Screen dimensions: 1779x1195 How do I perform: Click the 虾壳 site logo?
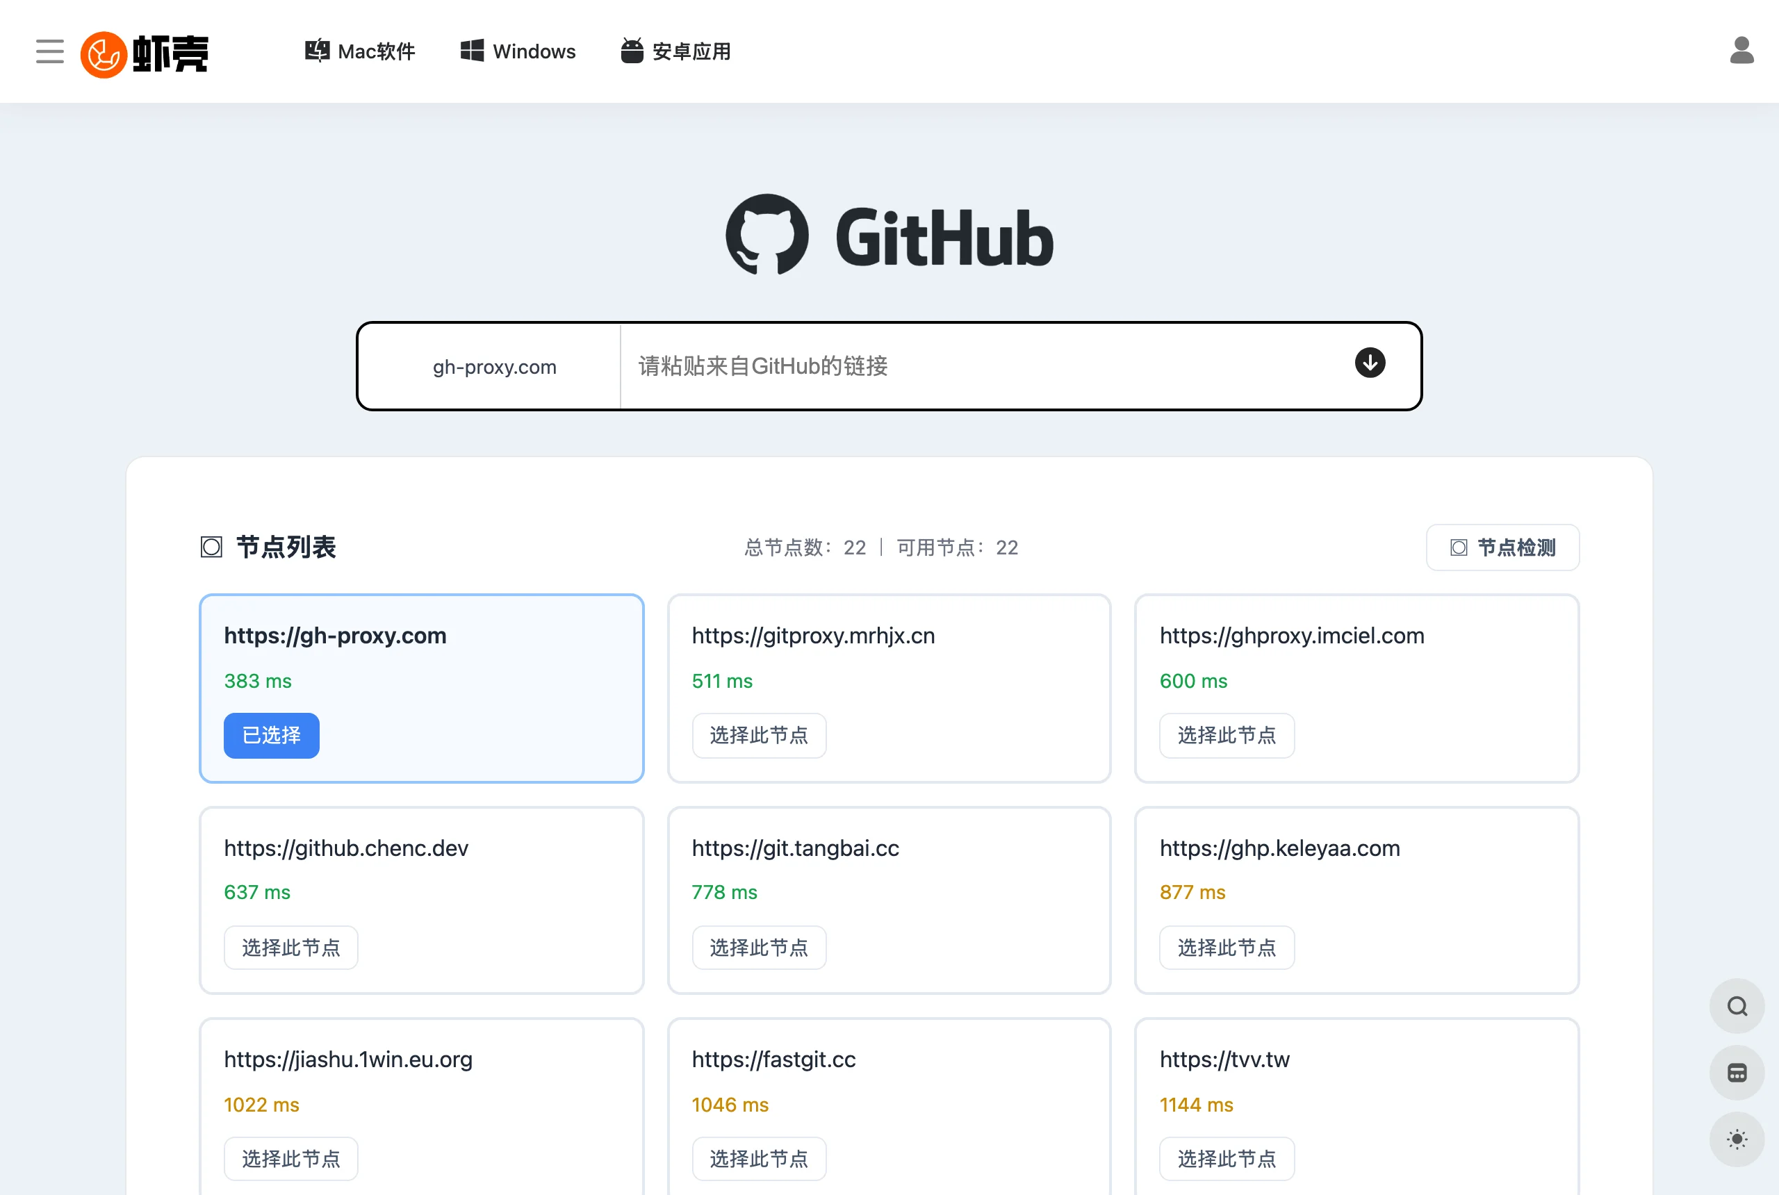click(x=145, y=53)
